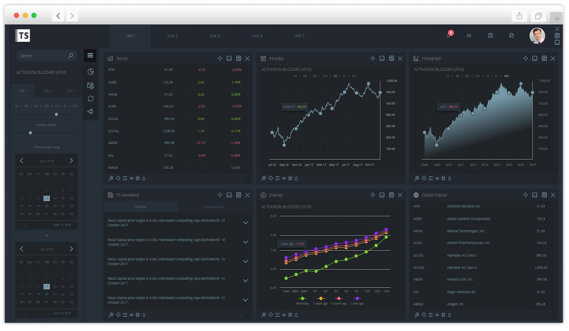This screenshot has width=569, height=331.
Task: Toggle eye icon in Overlay panel footer
Action: [x=284, y=315]
